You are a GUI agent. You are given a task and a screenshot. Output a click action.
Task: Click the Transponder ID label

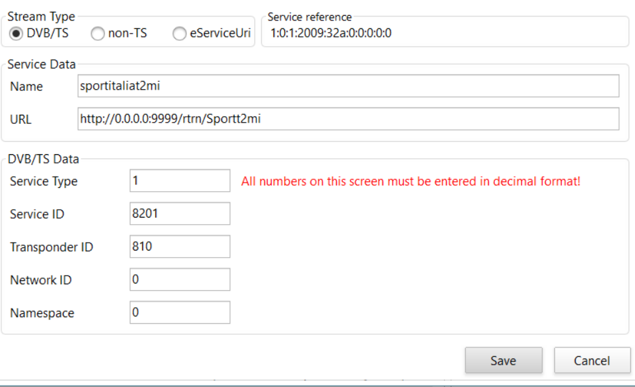tap(52, 247)
